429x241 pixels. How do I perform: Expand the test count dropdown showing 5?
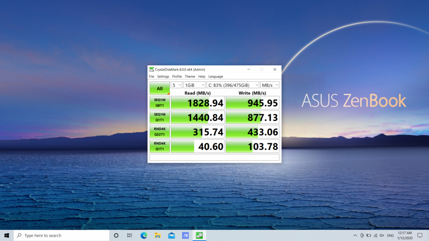click(177, 85)
